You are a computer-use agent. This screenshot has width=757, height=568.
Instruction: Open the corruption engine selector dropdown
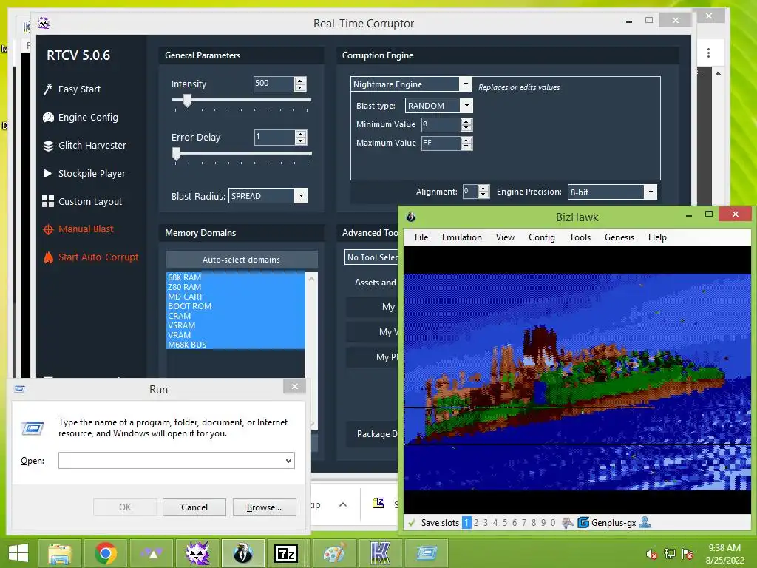(x=466, y=84)
